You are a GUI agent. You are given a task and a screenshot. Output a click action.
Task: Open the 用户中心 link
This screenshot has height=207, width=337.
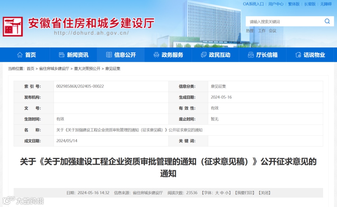point(276,4)
